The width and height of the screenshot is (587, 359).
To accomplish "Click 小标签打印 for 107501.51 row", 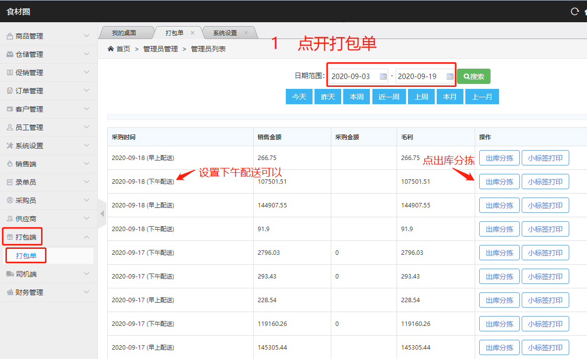I will point(545,182).
